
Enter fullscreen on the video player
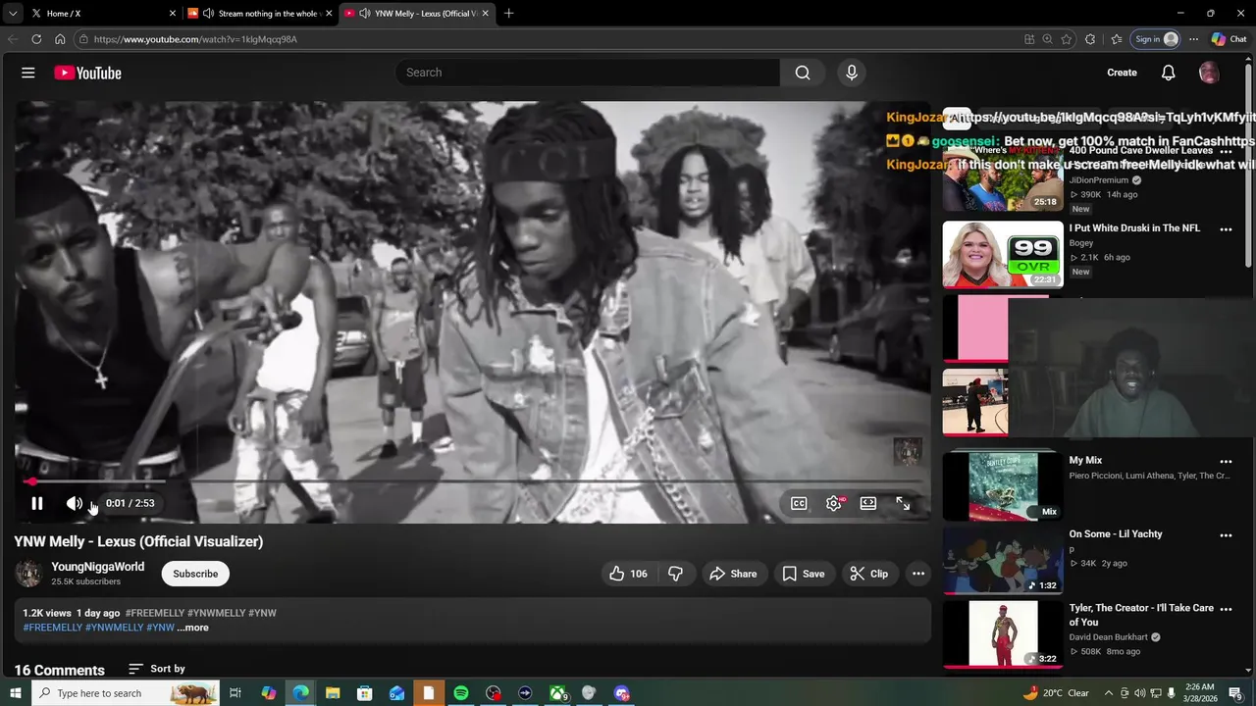click(903, 503)
